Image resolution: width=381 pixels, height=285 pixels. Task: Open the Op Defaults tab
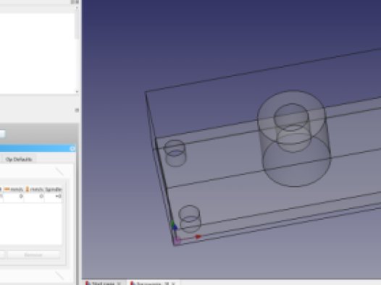click(x=19, y=159)
